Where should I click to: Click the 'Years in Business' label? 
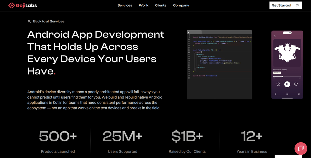tap(252, 151)
